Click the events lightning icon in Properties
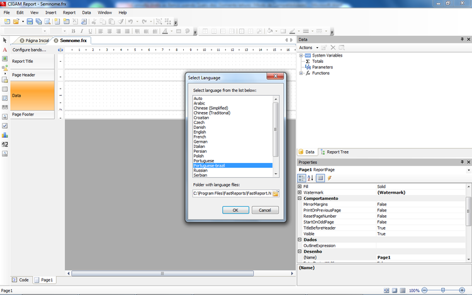The height and width of the screenshot is (295, 472). tap(330, 178)
